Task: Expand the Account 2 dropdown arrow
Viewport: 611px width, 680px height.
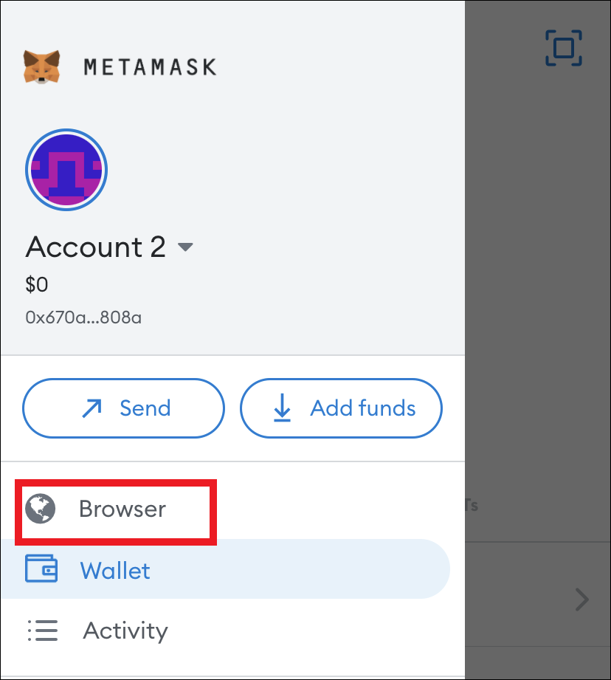Action: [185, 247]
